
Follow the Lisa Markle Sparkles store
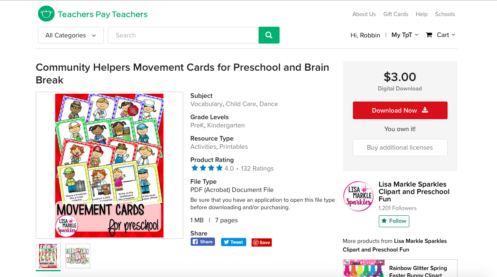(x=394, y=221)
